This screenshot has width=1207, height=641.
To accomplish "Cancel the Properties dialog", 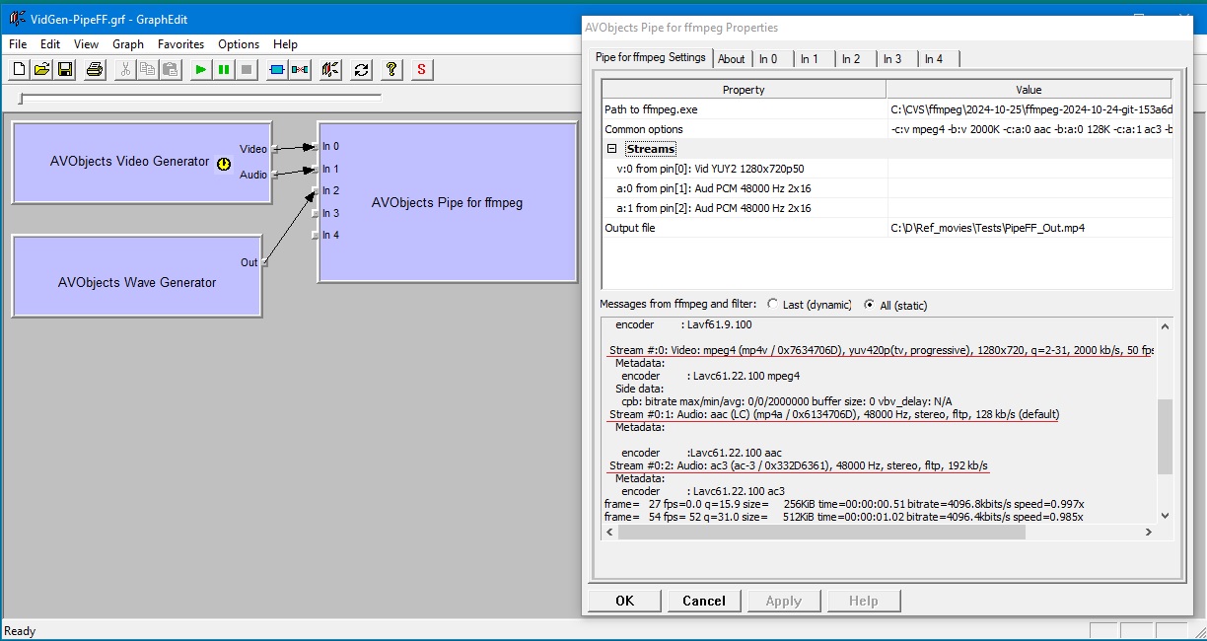I will (x=704, y=600).
